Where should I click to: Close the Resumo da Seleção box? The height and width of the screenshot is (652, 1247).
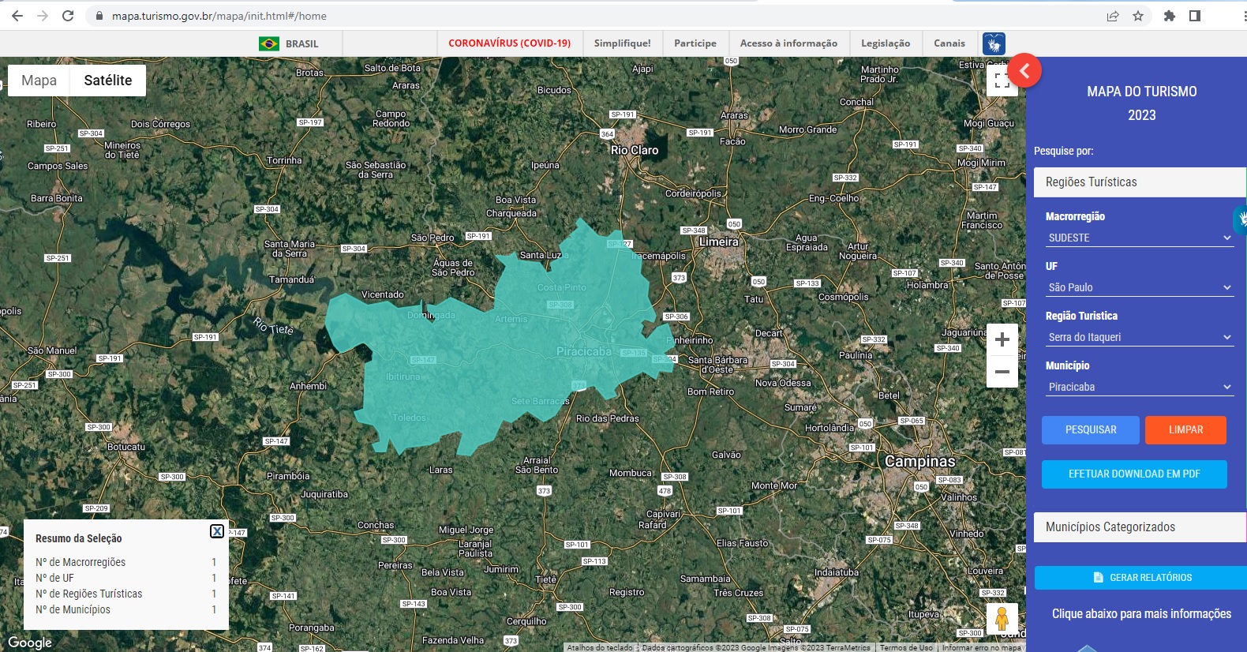[217, 531]
